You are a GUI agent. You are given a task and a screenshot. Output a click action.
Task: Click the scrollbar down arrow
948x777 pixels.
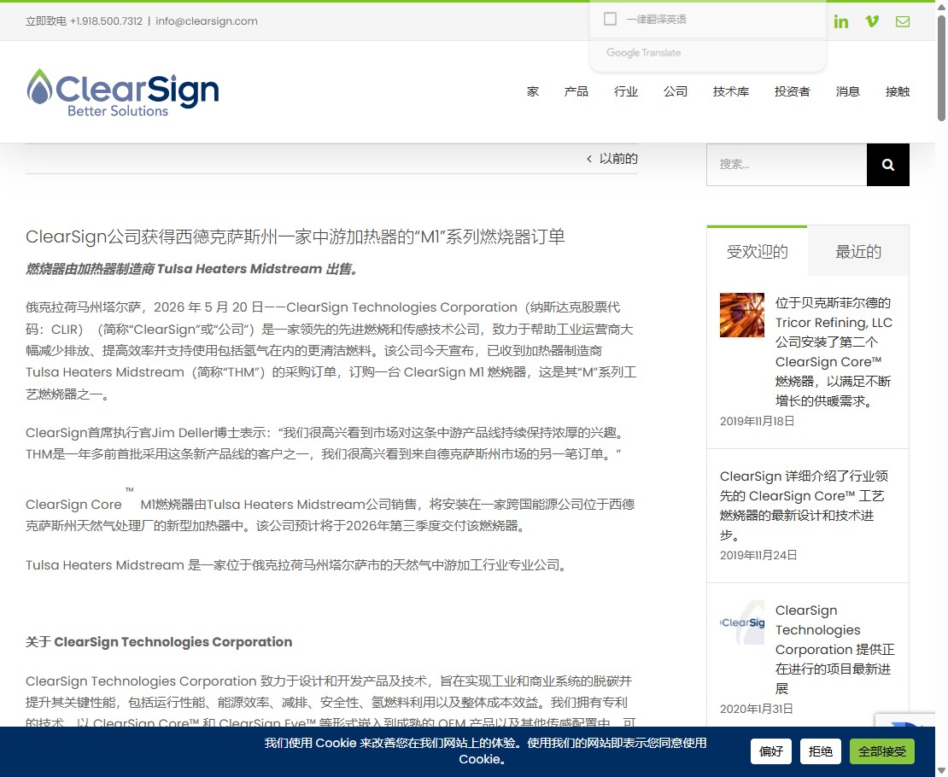pyautogui.click(x=941, y=771)
